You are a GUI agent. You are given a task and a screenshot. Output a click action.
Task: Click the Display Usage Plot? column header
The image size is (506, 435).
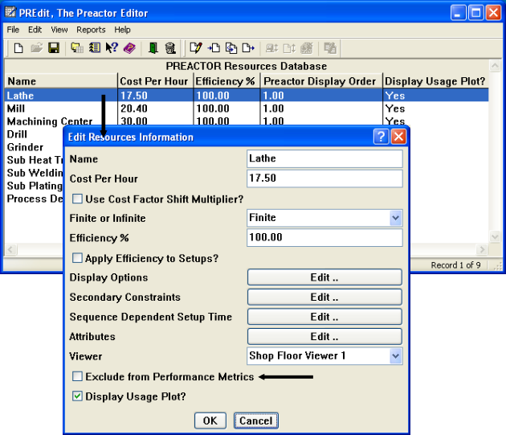(x=435, y=80)
